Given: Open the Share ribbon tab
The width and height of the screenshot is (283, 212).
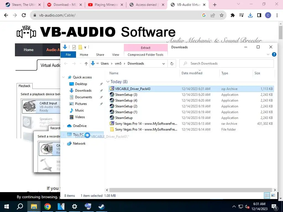Looking at the screenshot, I should 100,55.
